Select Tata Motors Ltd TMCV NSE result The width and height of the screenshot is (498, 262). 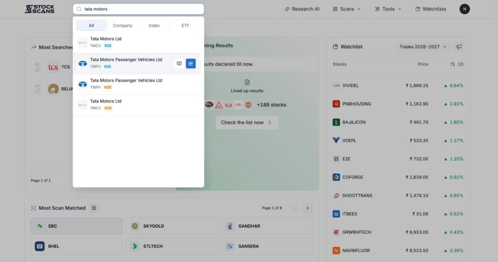[x=137, y=105]
